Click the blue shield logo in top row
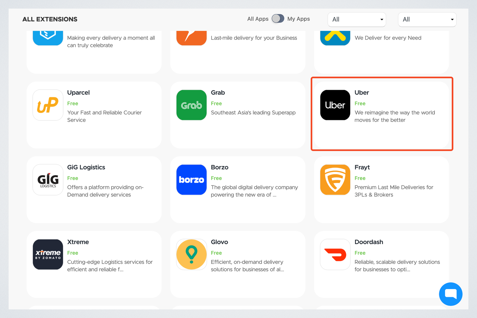Image resolution: width=477 pixels, height=318 pixels. coord(48,38)
